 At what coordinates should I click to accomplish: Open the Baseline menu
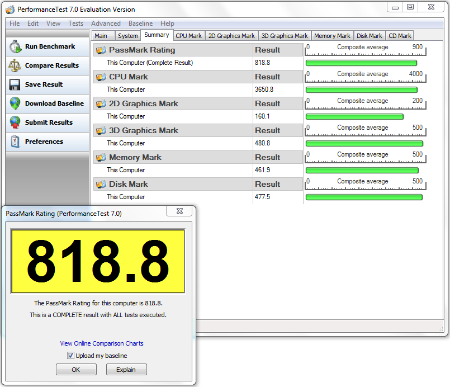141,23
